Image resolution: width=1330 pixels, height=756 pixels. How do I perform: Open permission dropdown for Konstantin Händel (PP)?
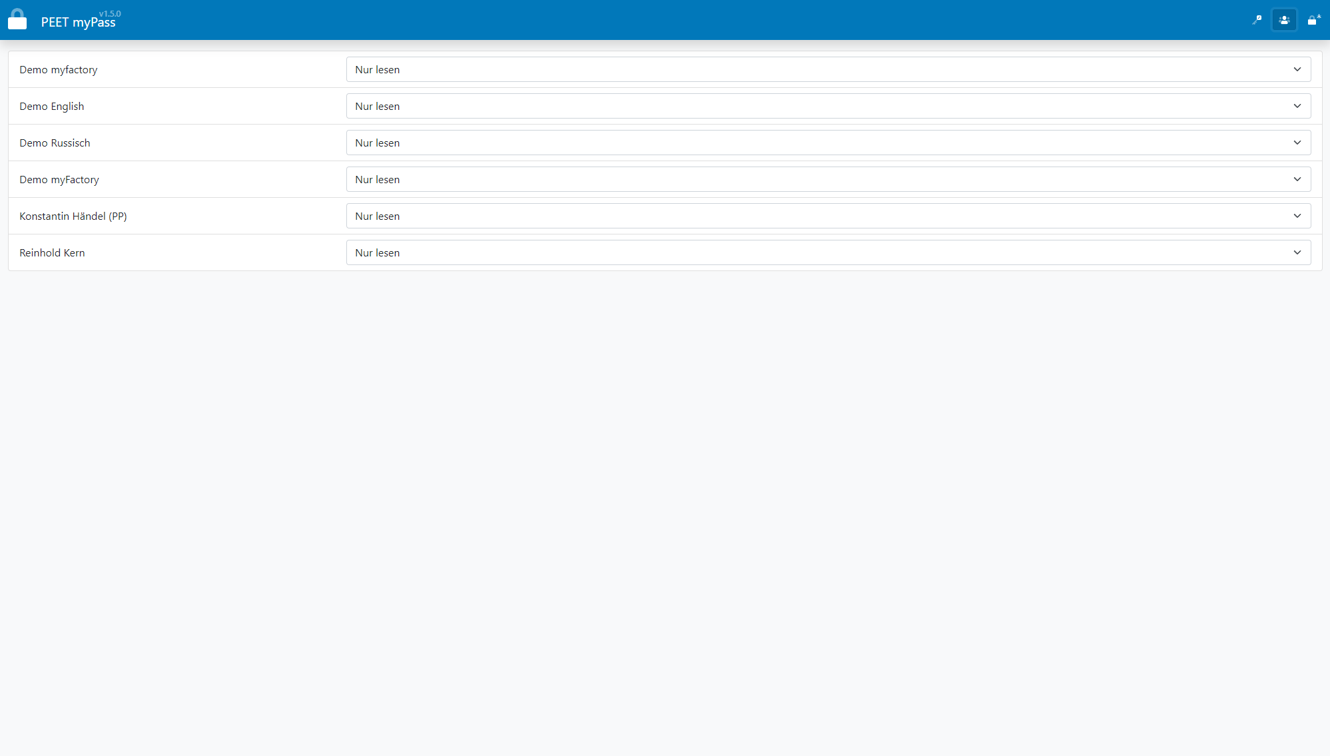(x=828, y=216)
